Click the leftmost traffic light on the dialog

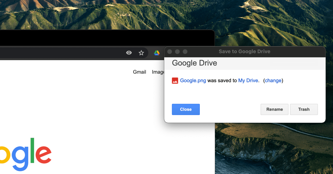coord(170,51)
